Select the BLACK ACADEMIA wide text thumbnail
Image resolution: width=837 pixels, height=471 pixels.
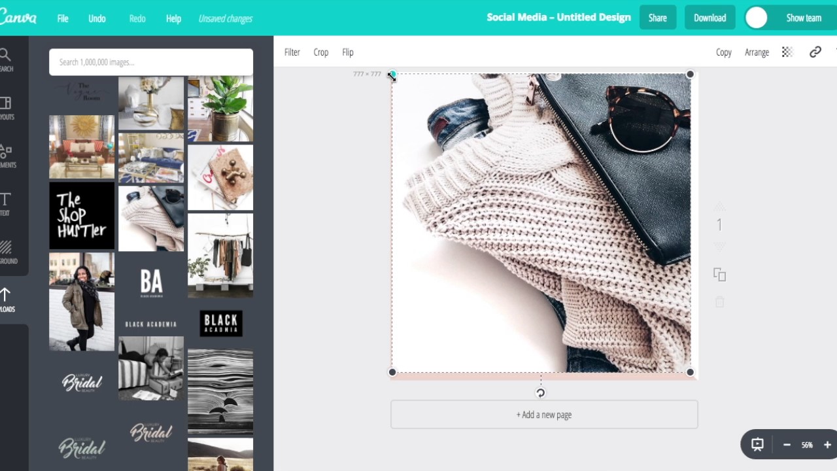(x=151, y=324)
